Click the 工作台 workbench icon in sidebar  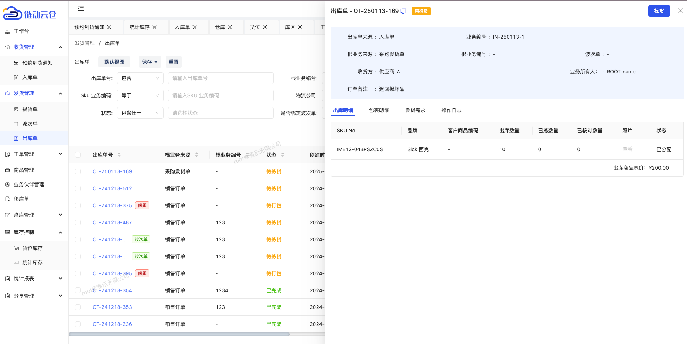8,31
